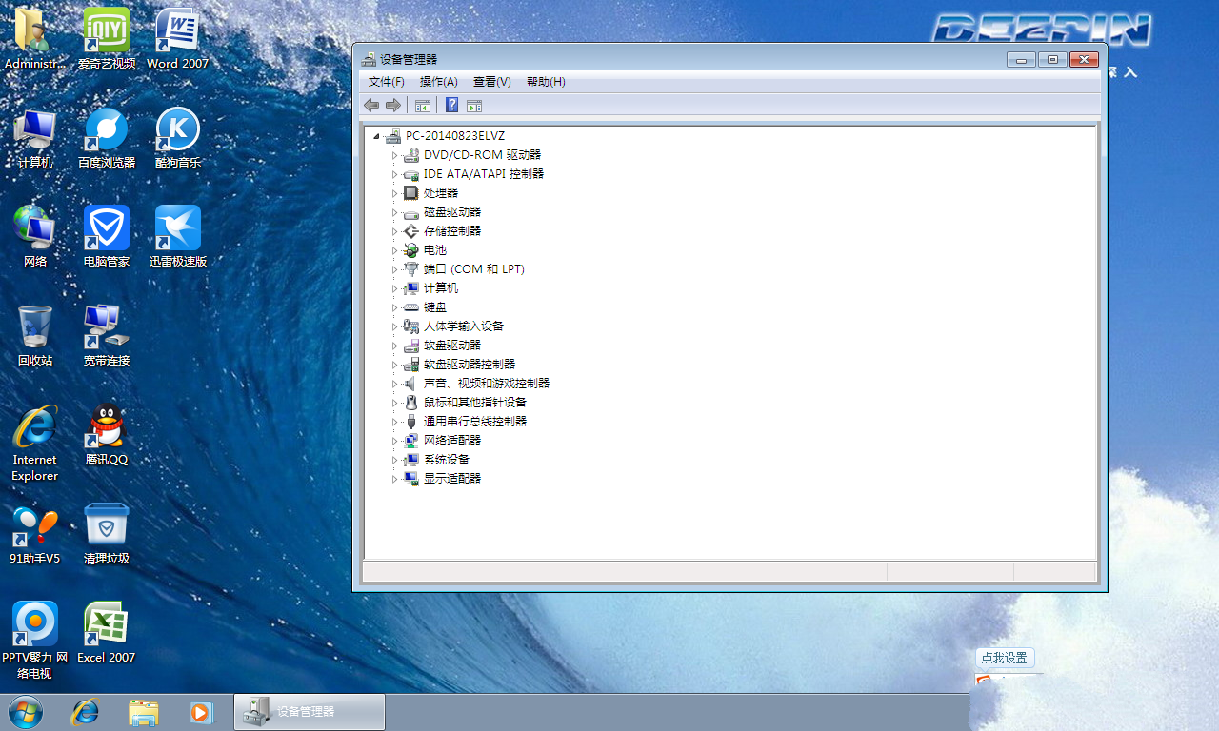Collapse the PC-20140823ELVZ root node
The image size is (1219, 731).
pyautogui.click(x=376, y=136)
